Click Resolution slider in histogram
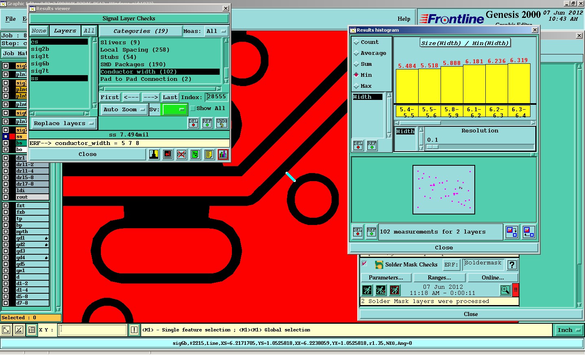Screen dimensions: 585x355 (480, 147)
